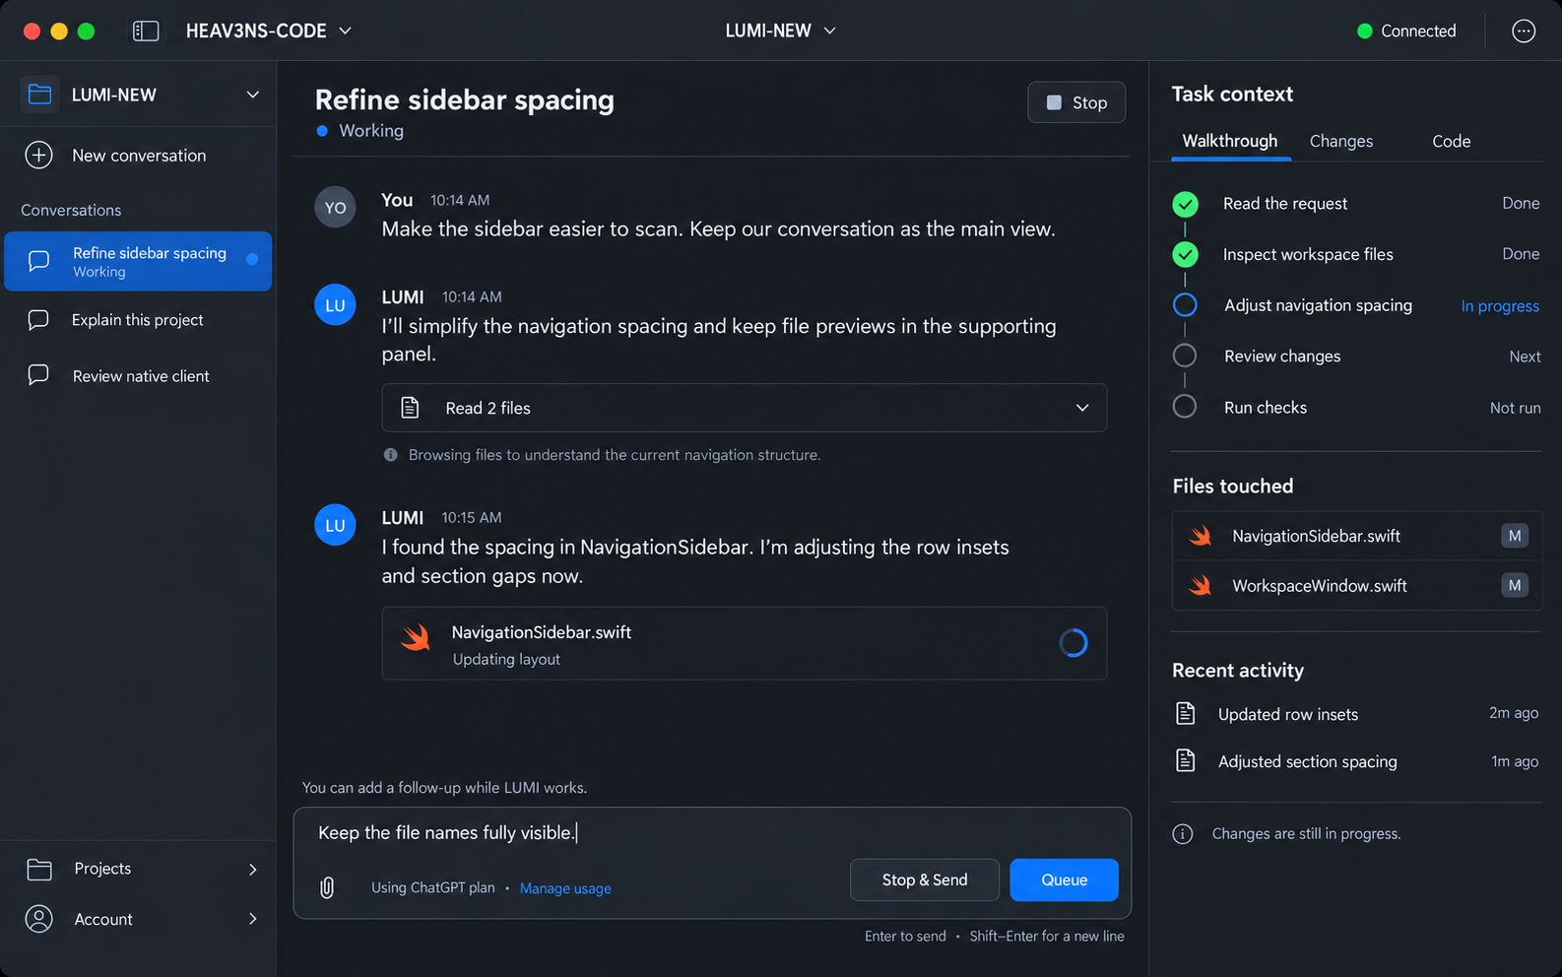Click the loading spinner on NavigationSidebar.swift card

click(1074, 643)
